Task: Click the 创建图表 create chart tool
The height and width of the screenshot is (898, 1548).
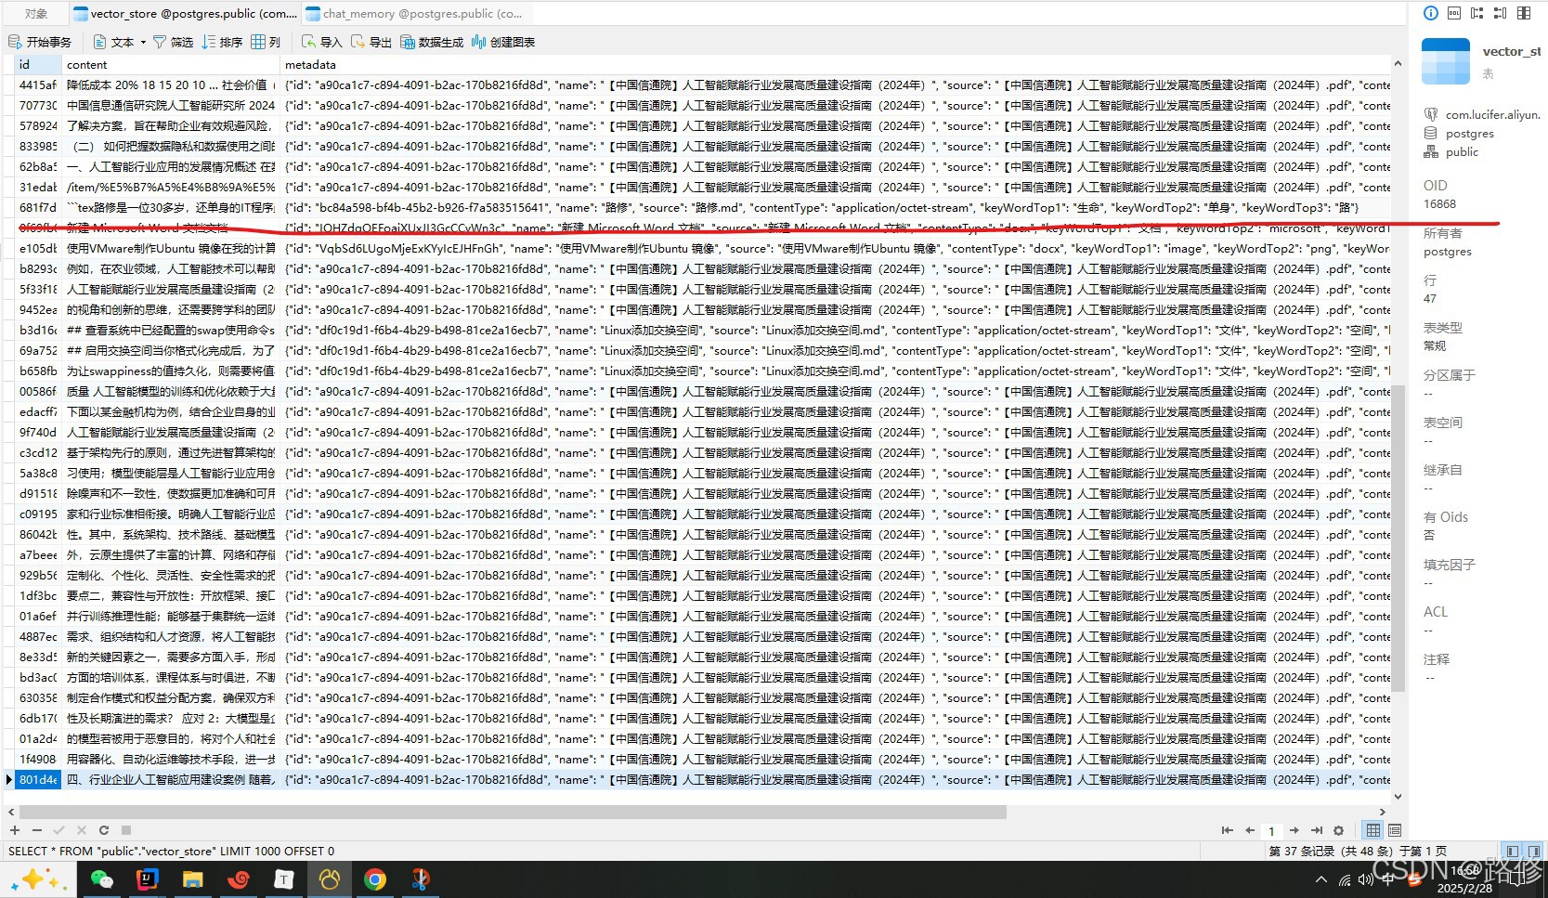Action: [503, 42]
